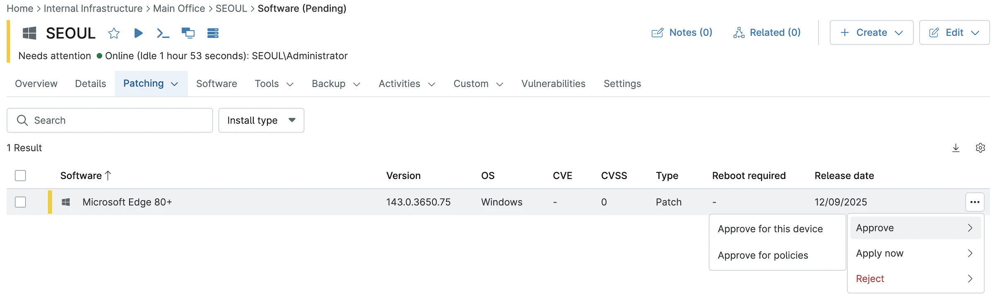Sort by Release date column header
995x305 pixels.
coord(844,176)
